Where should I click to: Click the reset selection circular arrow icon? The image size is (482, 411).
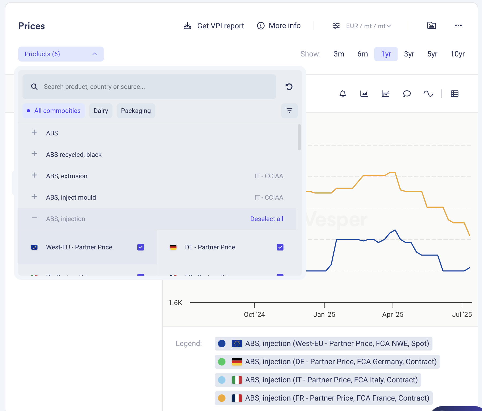click(289, 87)
